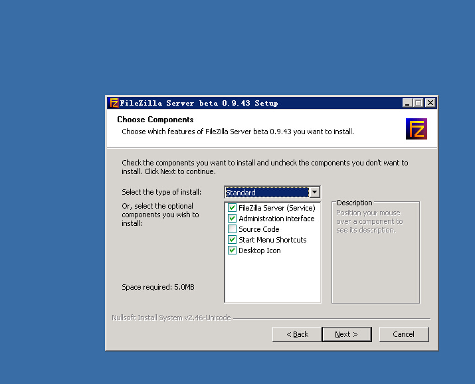The height and width of the screenshot is (384, 475).
Task: Click the Description group label
Action: [355, 203]
